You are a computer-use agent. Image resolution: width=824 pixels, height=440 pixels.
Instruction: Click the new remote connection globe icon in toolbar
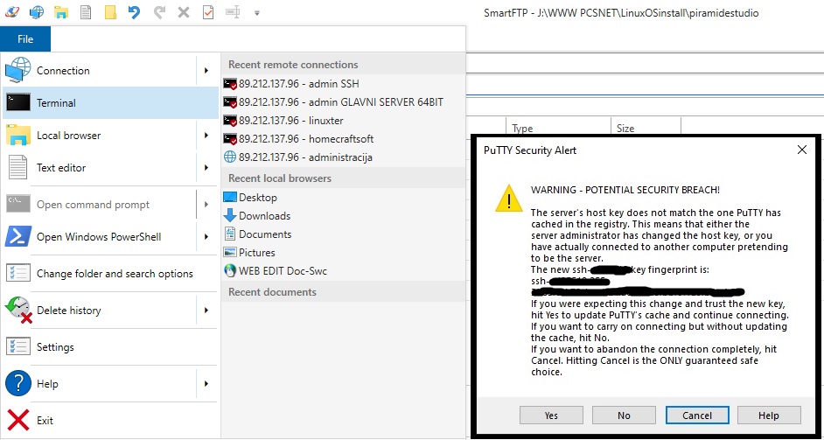pyautogui.click(x=37, y=11)
